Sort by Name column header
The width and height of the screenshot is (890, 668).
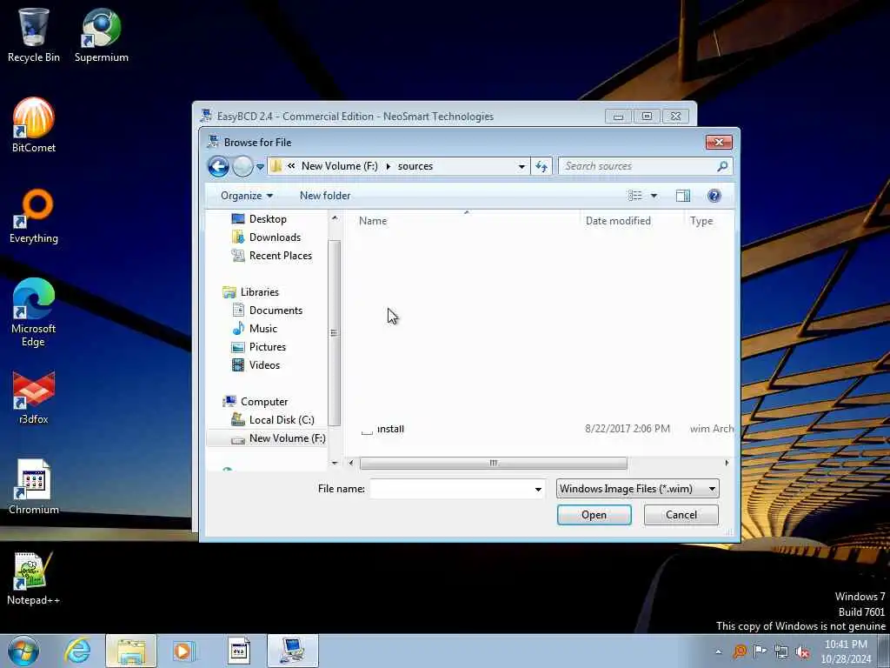373,221
